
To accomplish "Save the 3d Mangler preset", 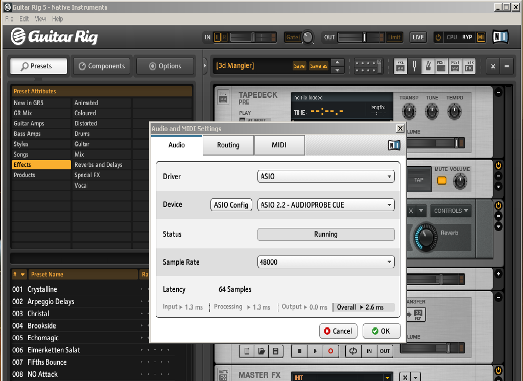I will (299, 66).
